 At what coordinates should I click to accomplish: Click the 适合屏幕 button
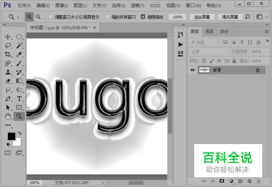point(202,17)
